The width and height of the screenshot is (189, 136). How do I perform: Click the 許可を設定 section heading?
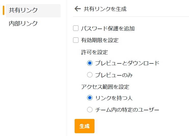coord(94,52)
